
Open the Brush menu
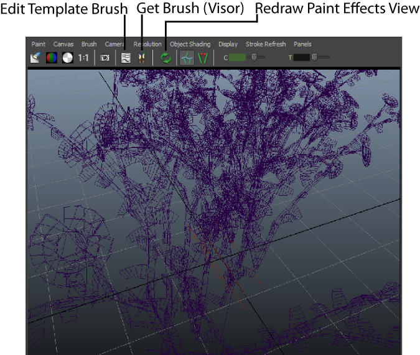tap(89, 44)
